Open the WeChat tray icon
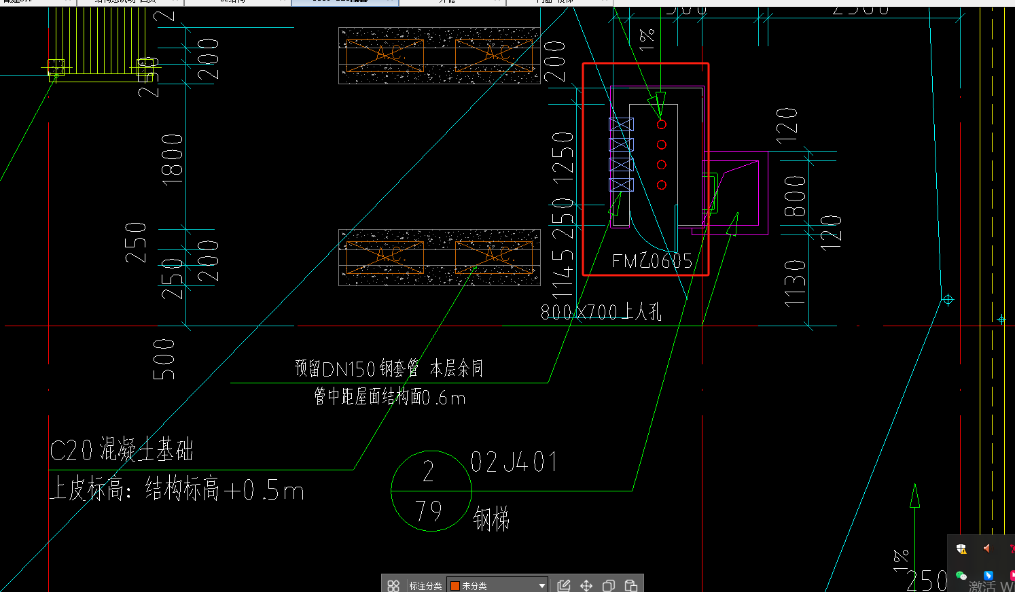1015x592 pixels. [x=961, y=576]
